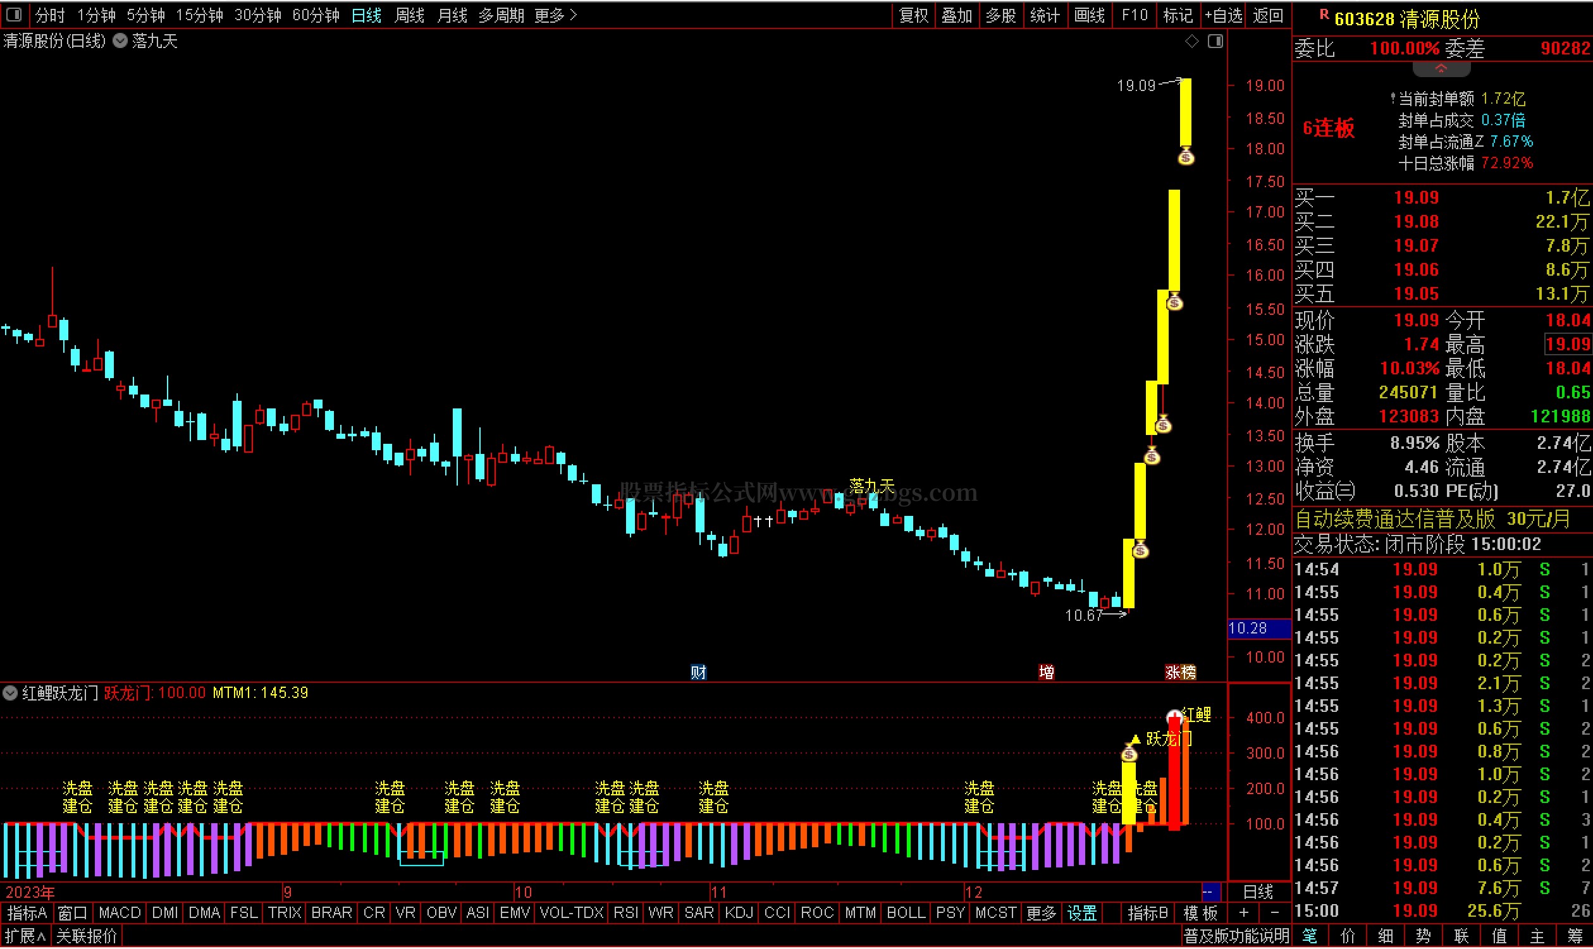Toggle the side panel icon beside the diamond

tap(1215, 42)
